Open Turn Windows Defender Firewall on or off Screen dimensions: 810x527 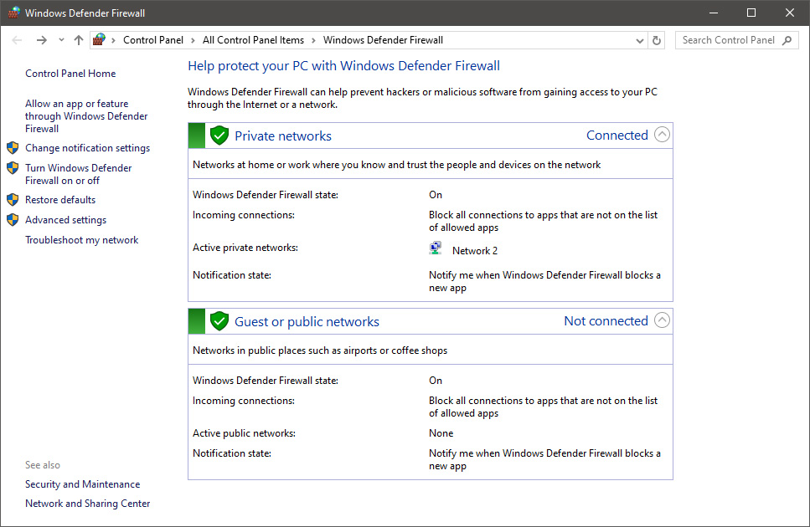coord(79,174)
